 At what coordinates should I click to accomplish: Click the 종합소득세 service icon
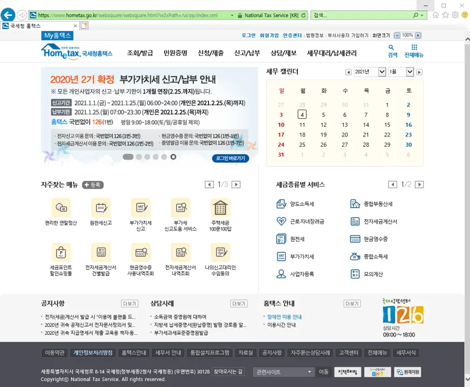[355, 256]
